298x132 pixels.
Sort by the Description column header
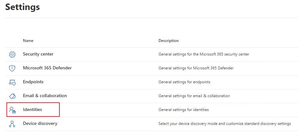click(x=169, y=41)
